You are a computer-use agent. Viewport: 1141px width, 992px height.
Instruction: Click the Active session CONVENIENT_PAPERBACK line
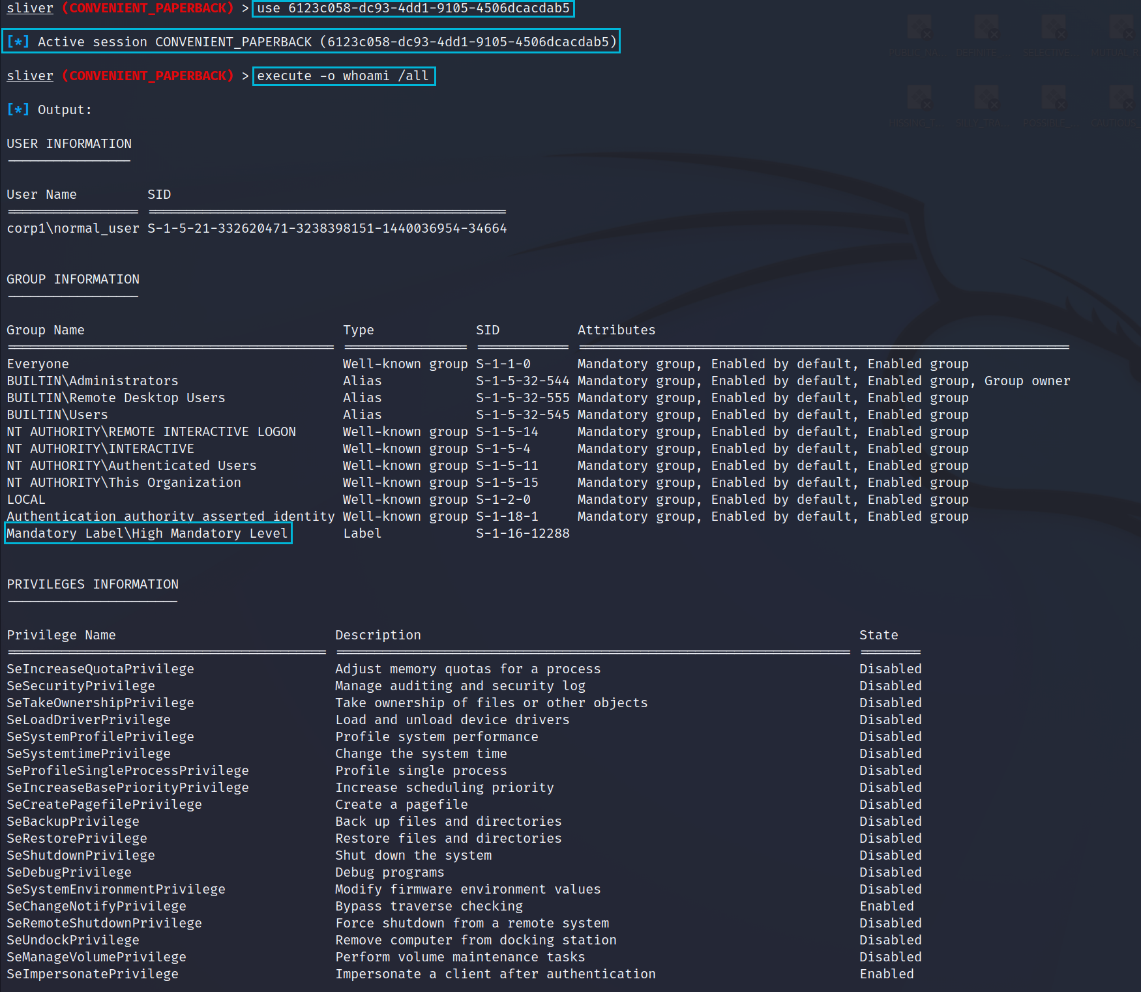(x=311, y=42)
